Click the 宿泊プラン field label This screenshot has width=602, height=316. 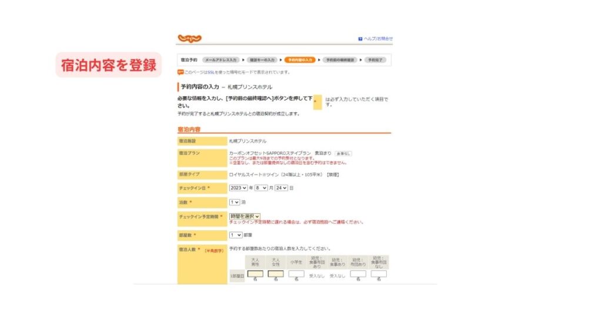pos(189,153)
